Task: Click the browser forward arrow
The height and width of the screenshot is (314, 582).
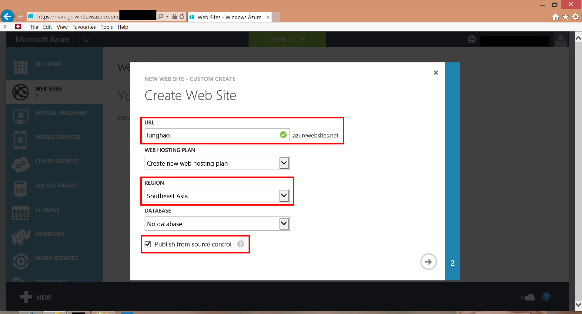Action: click(20, 16)
